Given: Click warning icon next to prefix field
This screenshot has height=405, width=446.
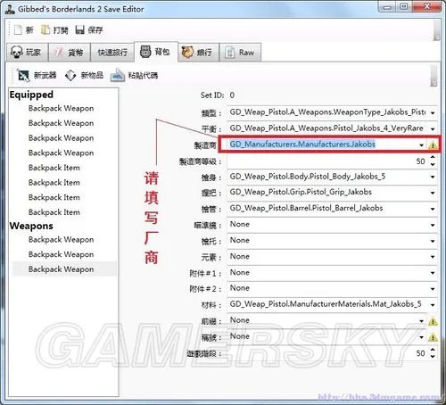Looking at the screenshot, I should [x=433, y=321].
